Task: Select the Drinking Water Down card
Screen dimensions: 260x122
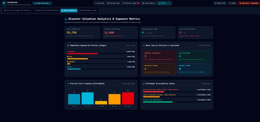Action: pos(157,32)
